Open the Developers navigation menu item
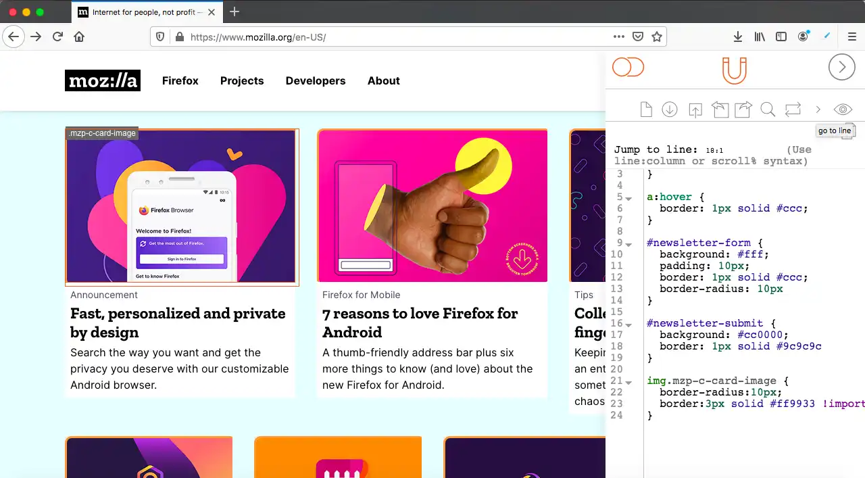Screen dimensions: 865x478 click(316, 80)
